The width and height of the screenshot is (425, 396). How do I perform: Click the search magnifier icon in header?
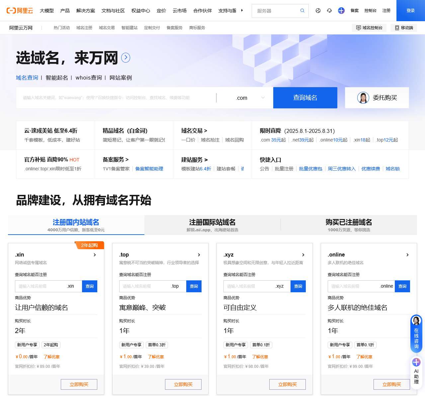(x=302, y=11)
